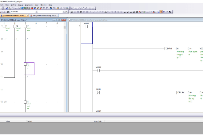Open the Help menu

point(50,5)
